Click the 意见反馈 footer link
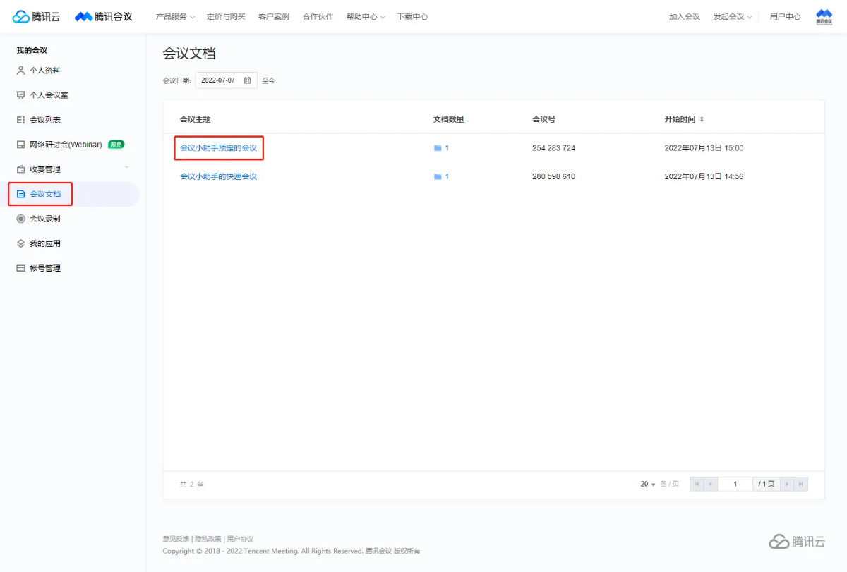 tap(176, 539)
